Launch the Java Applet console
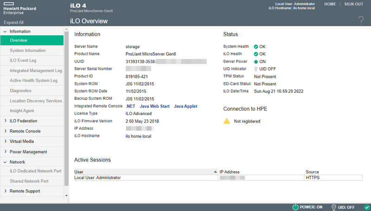Image resolution: width=371 pixels, height=211 pixels. pyautogui.click(x=185, y=106)
